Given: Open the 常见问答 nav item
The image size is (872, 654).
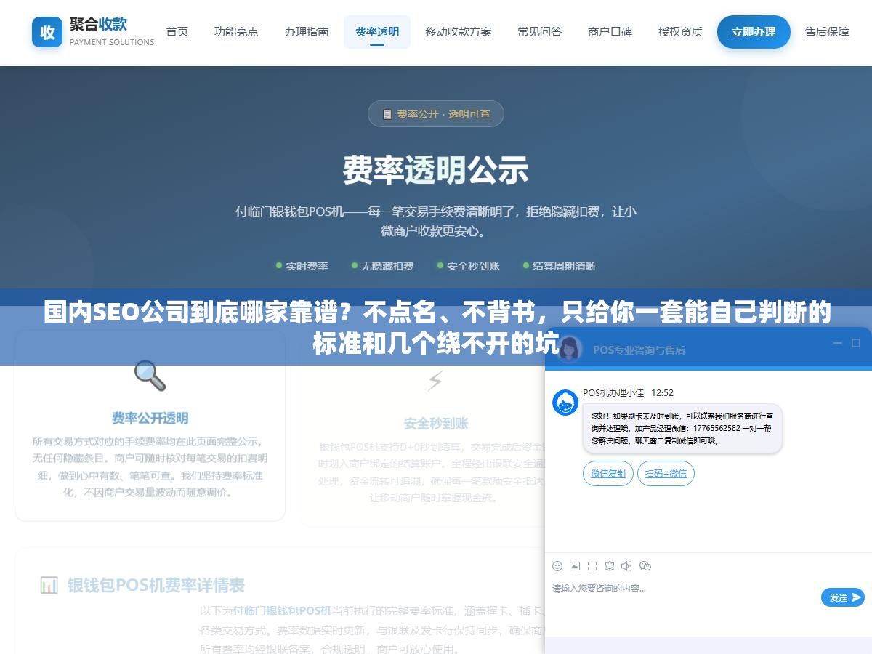Looking at the screenshot, I should pos(540,32).
